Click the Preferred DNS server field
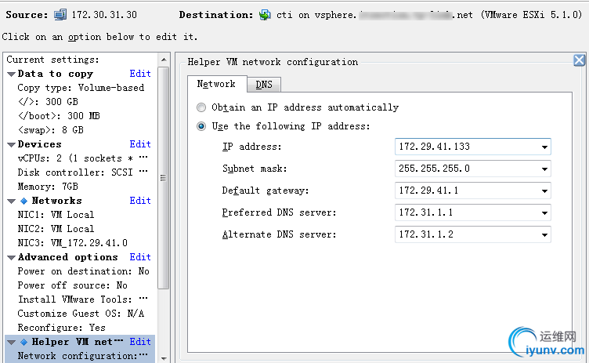The image size is (589, 363). pos(467,212)
